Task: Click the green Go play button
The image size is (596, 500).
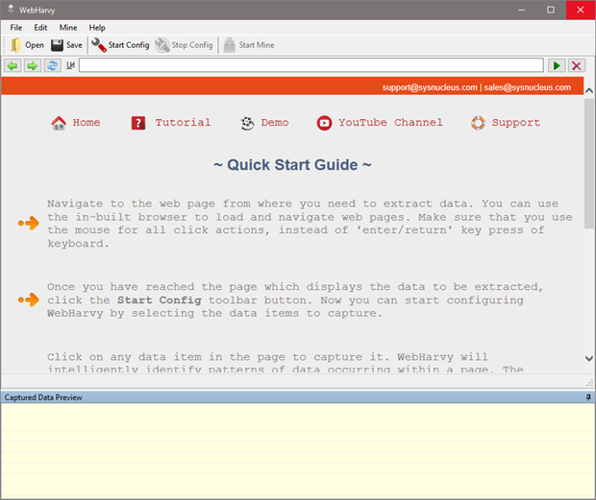Action: click(557, 65)
